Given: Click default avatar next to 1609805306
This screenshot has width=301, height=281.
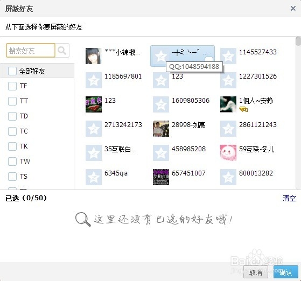Looking at the screenshot, I should tap(161, 104).
